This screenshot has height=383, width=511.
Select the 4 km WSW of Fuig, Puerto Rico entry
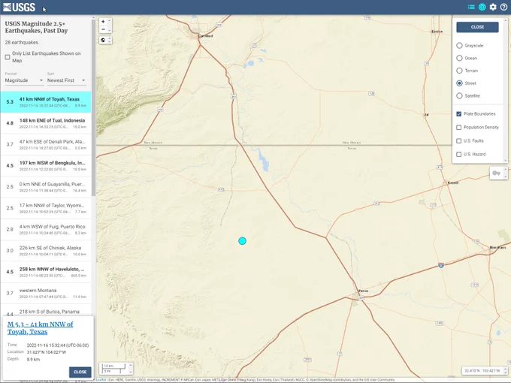tap(46, 229)
